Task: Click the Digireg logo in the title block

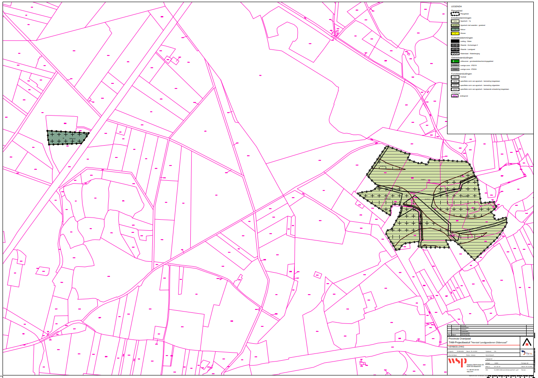Action: (527, 353)
